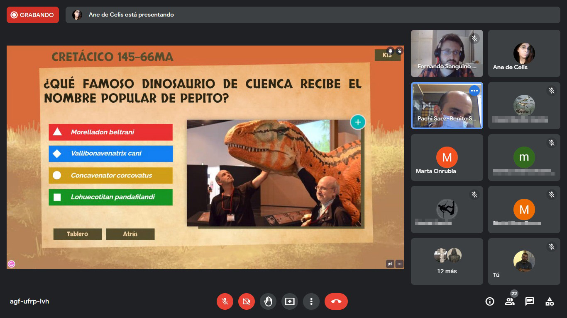Click the muted audio icon on the presentation
The height and width of the screenshot is (318, 567).
[390, 263]
